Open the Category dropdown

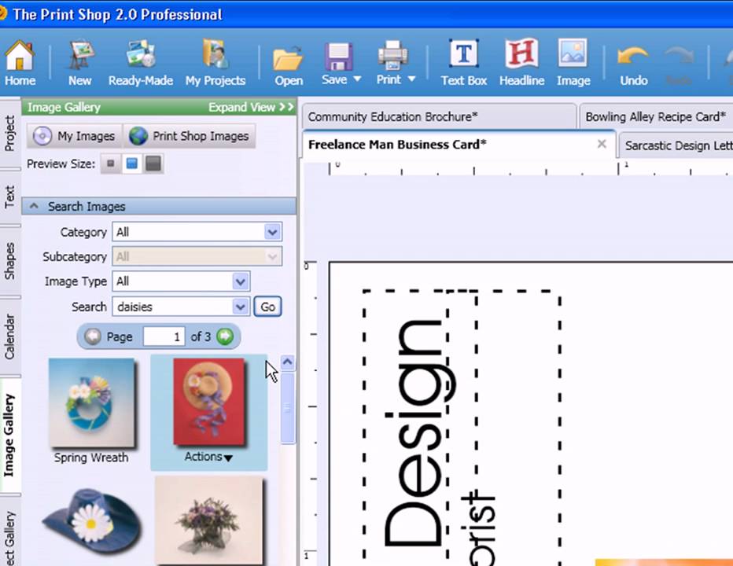272,232
